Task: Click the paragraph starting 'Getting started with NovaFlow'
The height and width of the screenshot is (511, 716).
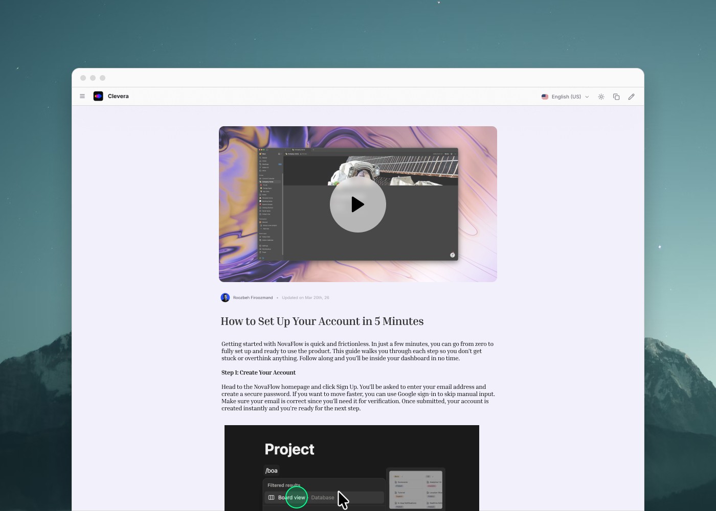Action: pyautogui.click(x=357, y=351)
